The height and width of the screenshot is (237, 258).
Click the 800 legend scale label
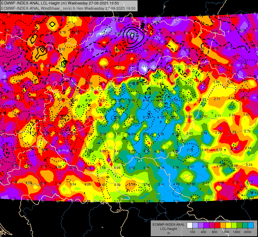[215, 232]
